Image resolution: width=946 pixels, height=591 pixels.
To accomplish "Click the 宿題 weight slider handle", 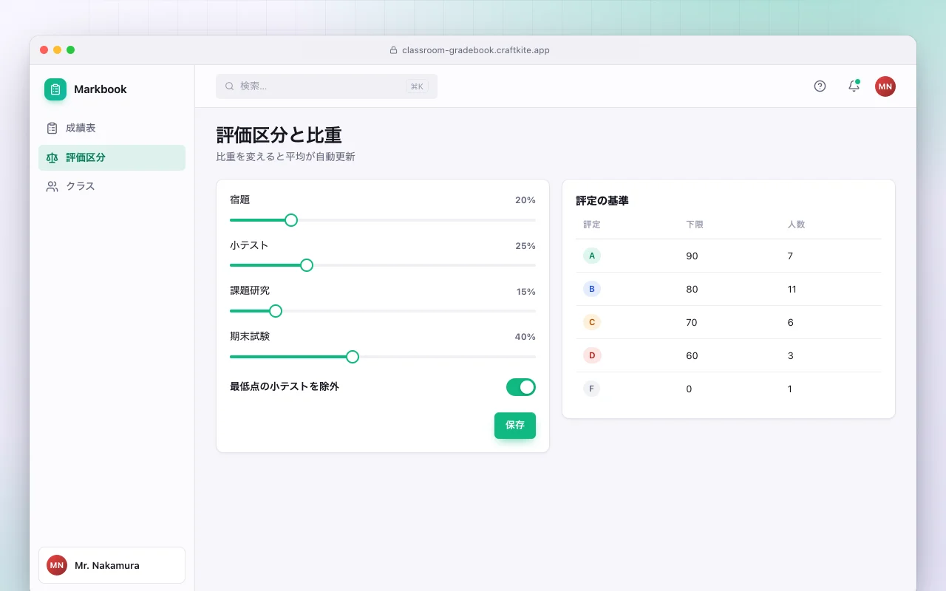I will click(291, 220).
